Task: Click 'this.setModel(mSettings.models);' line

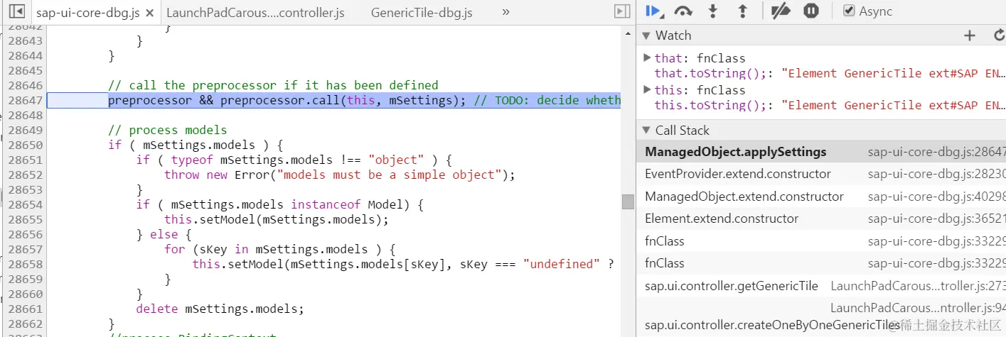Action: (x=277, y=219)
